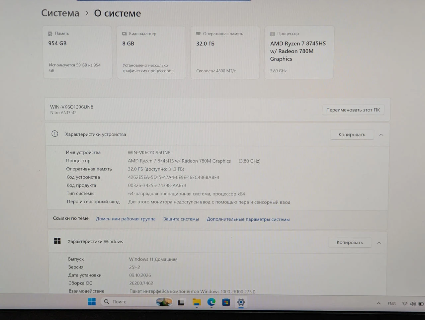Click the ENG language indicator
Screen dimensions: 425x320
coord(391,304)
